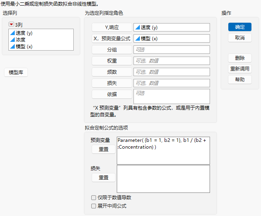Open the 模型库 model library
This screenshot has width=261, height=216.
[x=16, y=73]
